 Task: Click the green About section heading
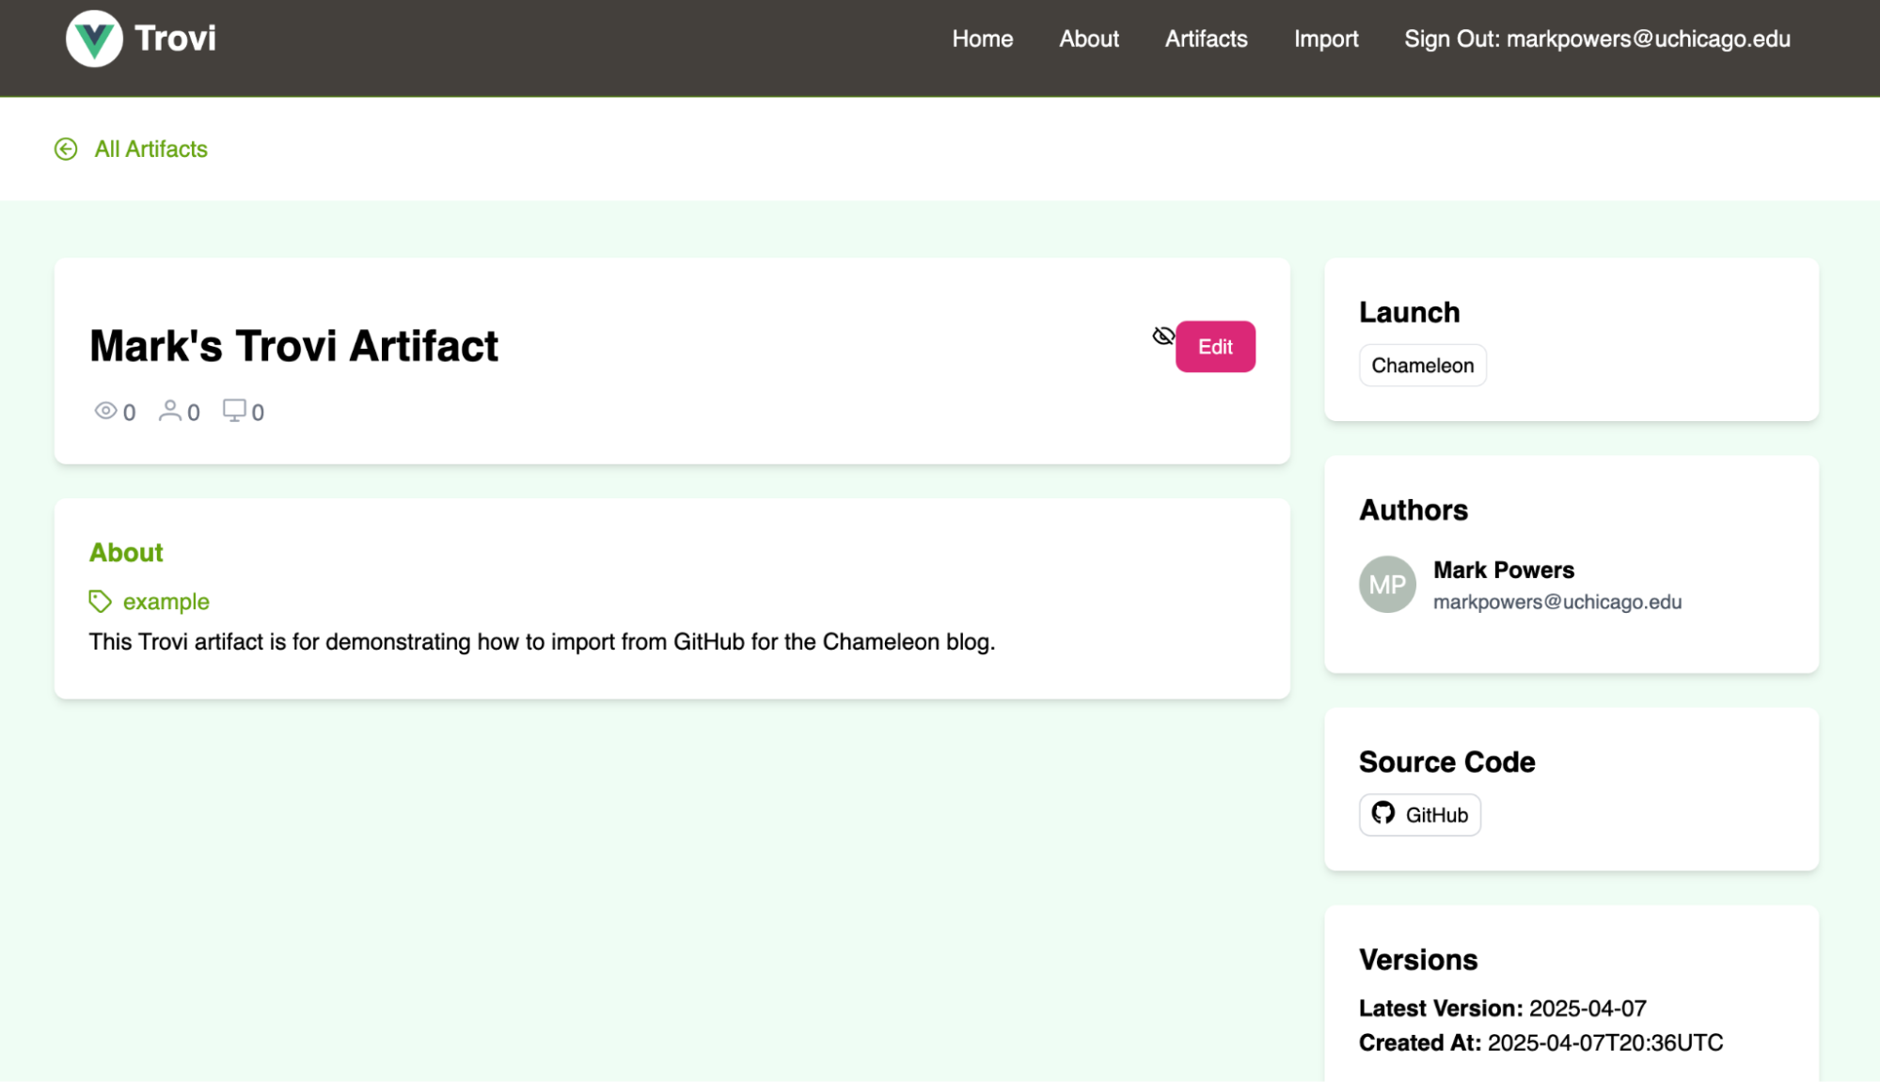[x=126, y=553]
